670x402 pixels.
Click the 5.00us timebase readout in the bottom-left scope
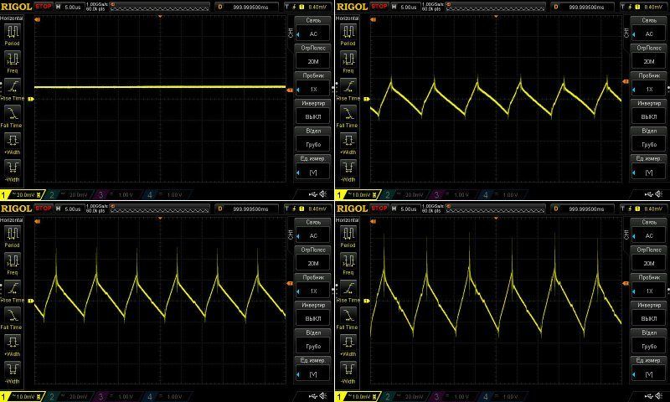coord(70,208)
